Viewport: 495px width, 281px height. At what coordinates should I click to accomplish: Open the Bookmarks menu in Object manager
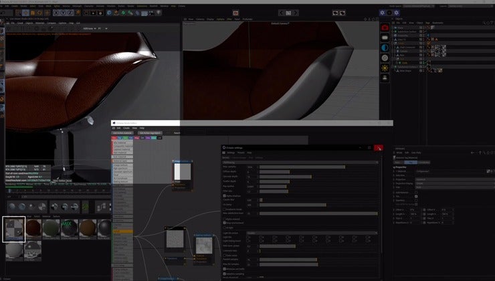point(437,23)
